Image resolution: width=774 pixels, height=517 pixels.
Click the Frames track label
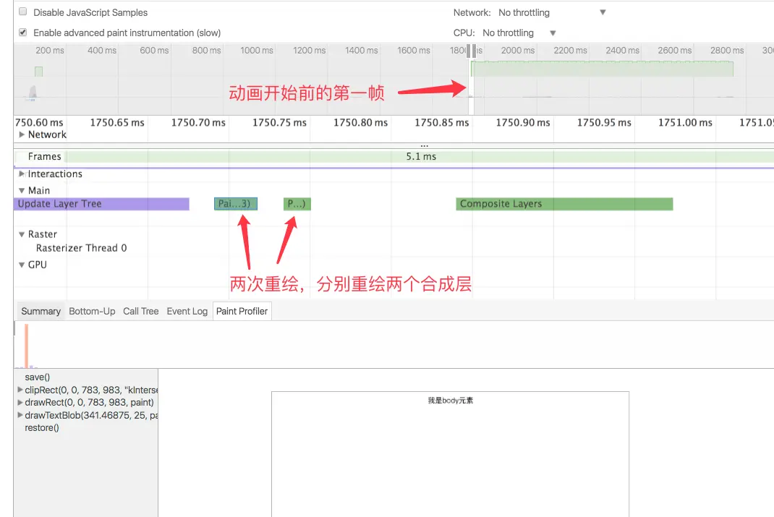click(44, 156)
